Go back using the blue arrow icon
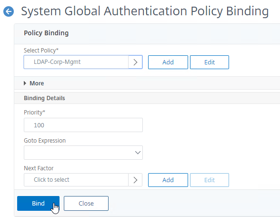Image resolution: width=280 pixels, height=217 pixels. 9,11
